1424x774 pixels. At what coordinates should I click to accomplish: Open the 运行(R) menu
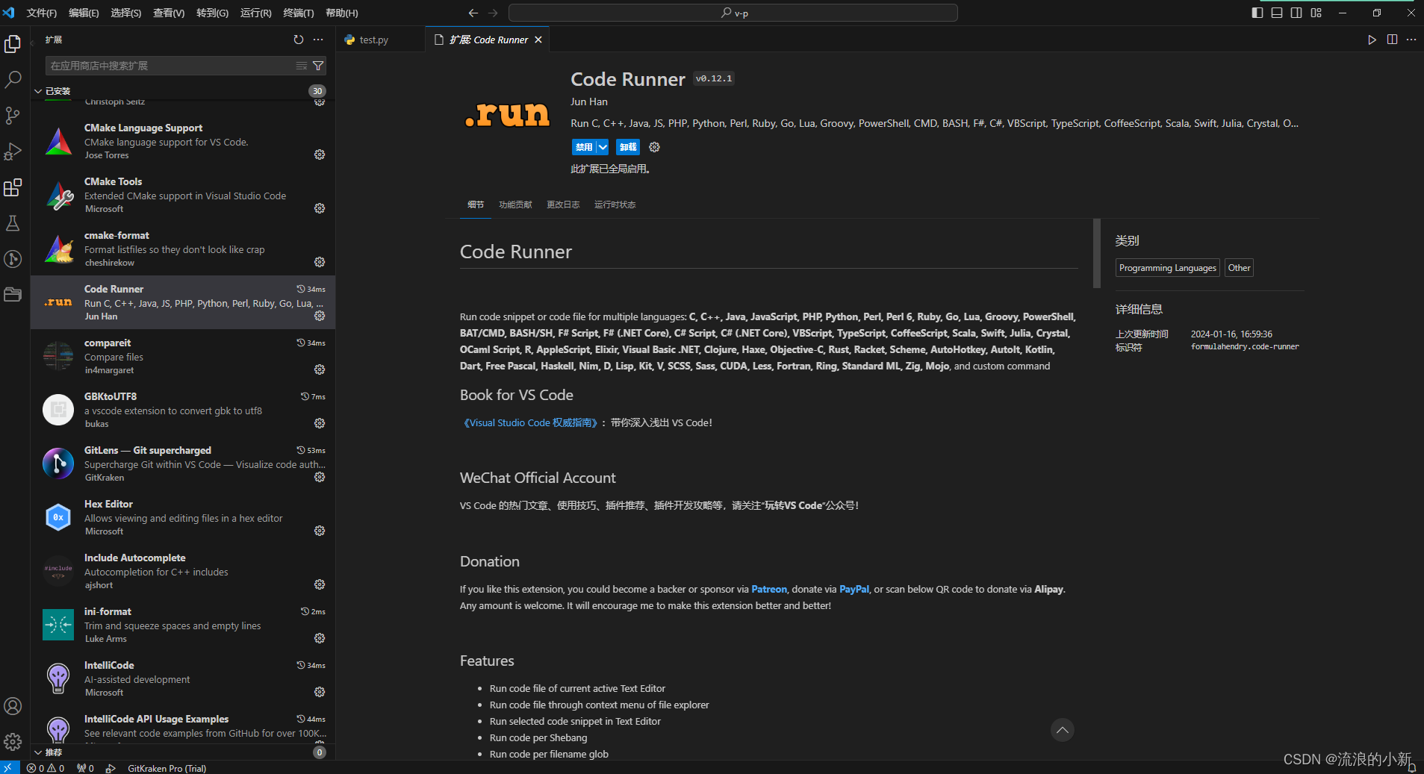[x=256, y=13]
